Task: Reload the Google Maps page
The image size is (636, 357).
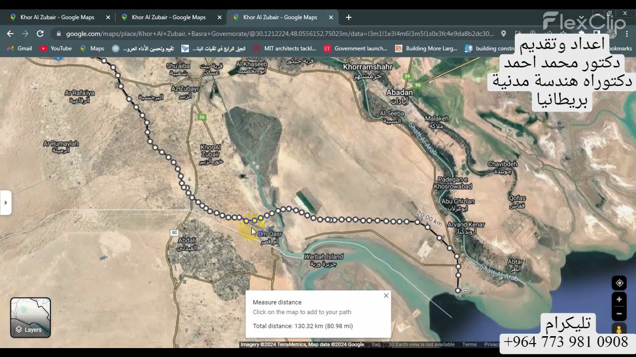Action: (x=40, y=34)
